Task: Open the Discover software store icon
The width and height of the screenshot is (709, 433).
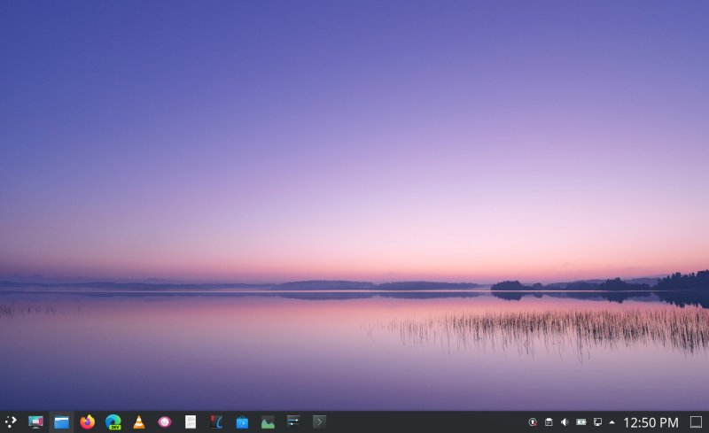Action: click(x=242, y=422)
